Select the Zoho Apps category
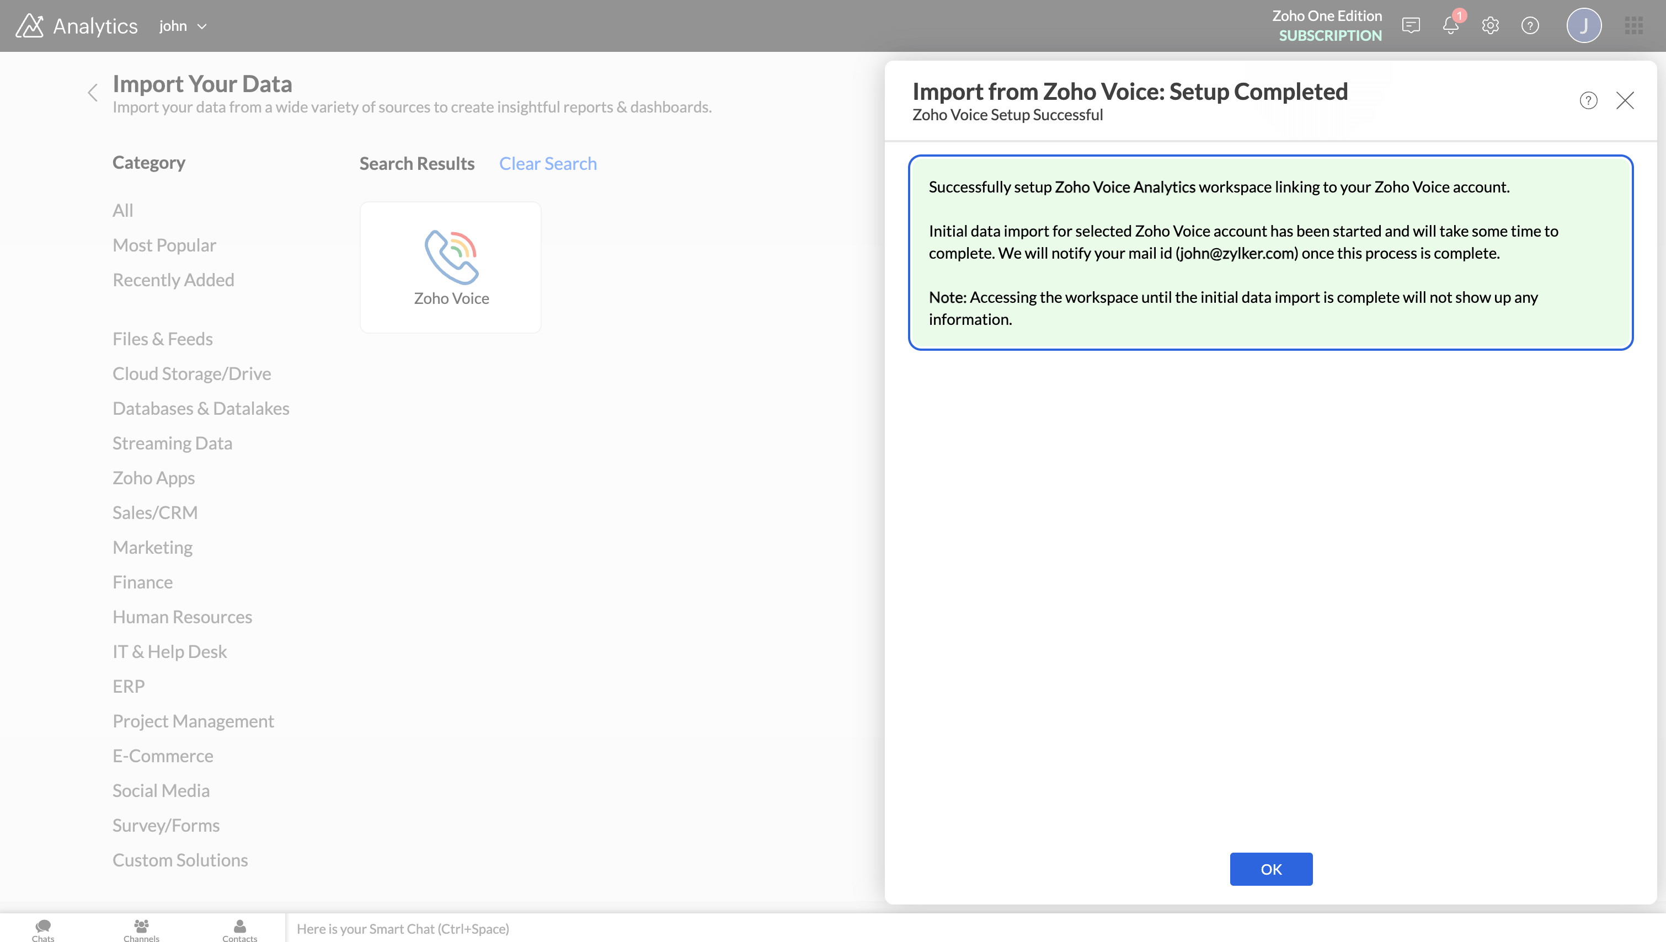Screen dimensions: 1666x942 [x=153, y=478]
